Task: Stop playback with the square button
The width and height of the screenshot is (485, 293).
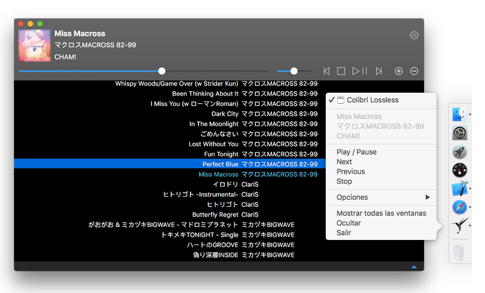Action: coord(341,71)
